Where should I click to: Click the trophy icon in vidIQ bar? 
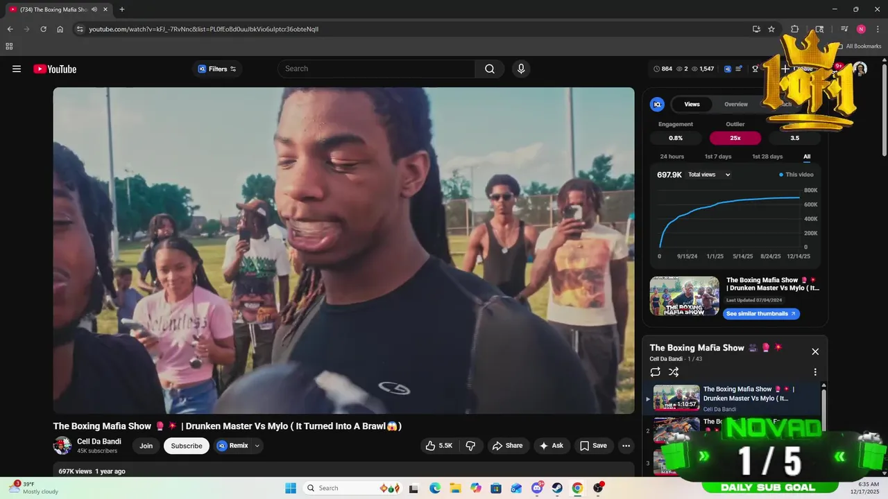755,69
